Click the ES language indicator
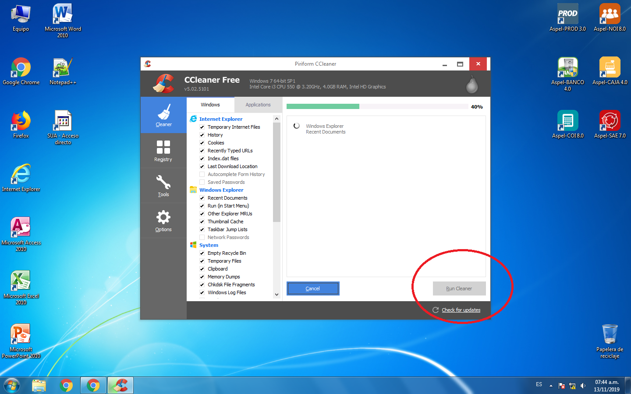Screen dimensions: 631x394 point(539,384)
